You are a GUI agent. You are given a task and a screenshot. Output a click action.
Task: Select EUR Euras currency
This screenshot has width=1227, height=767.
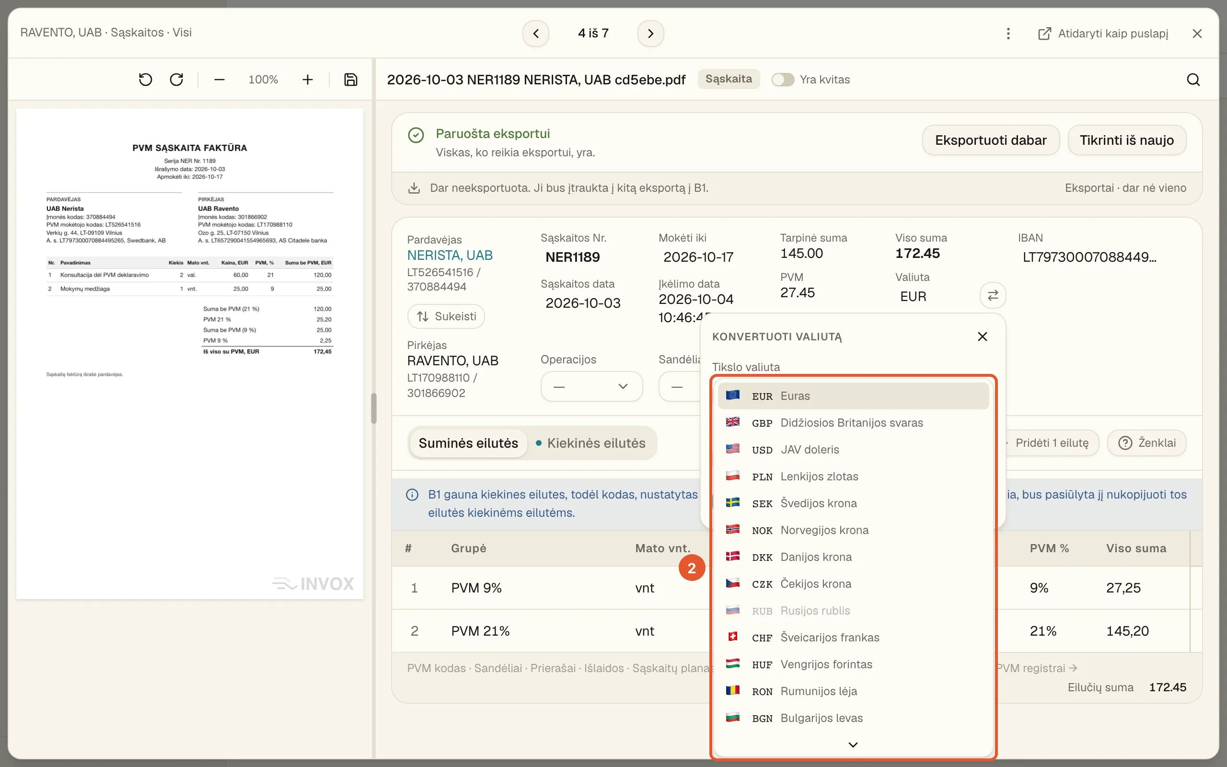click(x=853, y=395)
